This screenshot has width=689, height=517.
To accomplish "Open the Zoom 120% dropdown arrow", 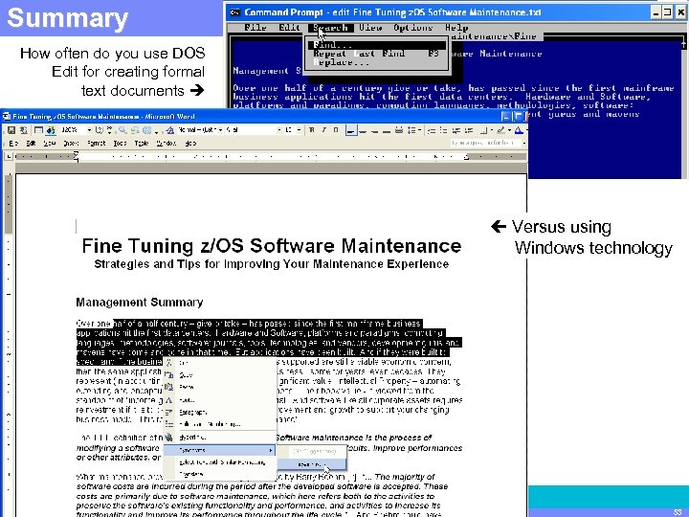I will point(89,130).
